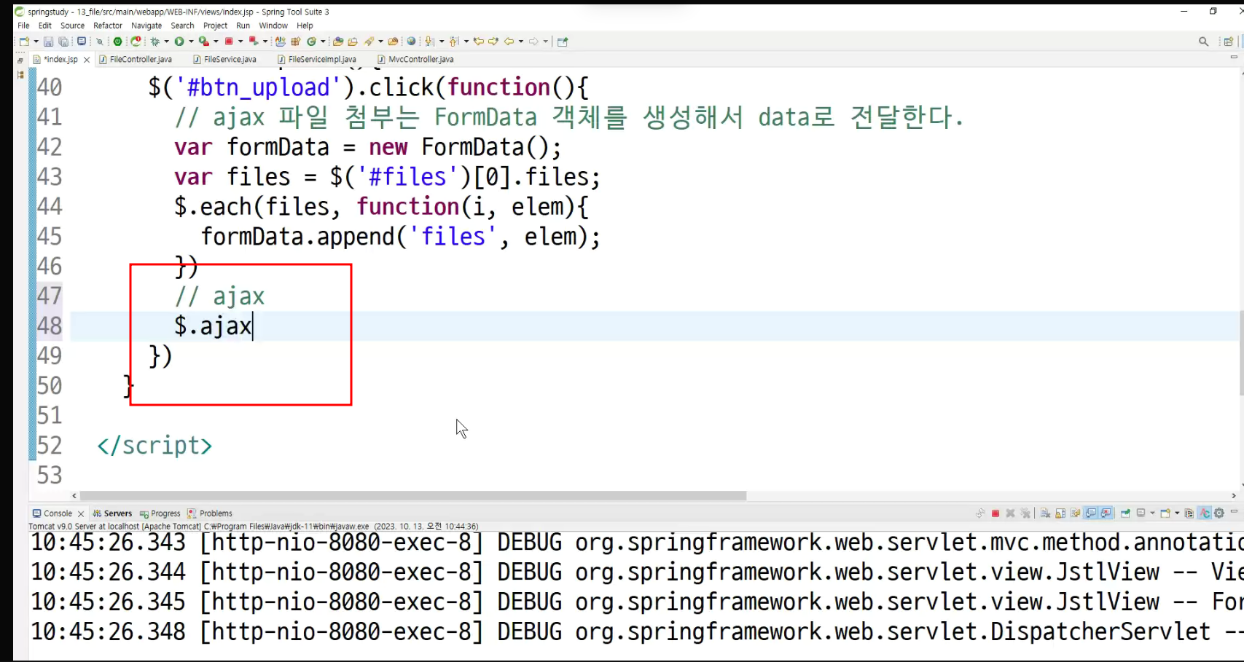Toggle the console ANSI color icon
The height and width of the screenshot is (662, 1244).
1204,513
